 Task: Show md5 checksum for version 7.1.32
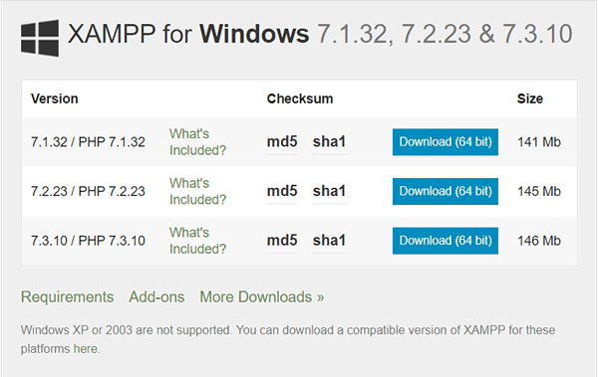click(282, 142)
